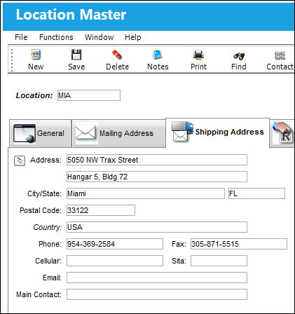Click the Fax field 305-871-5515
Screen dimensions: 295x314
coord(239,244)
